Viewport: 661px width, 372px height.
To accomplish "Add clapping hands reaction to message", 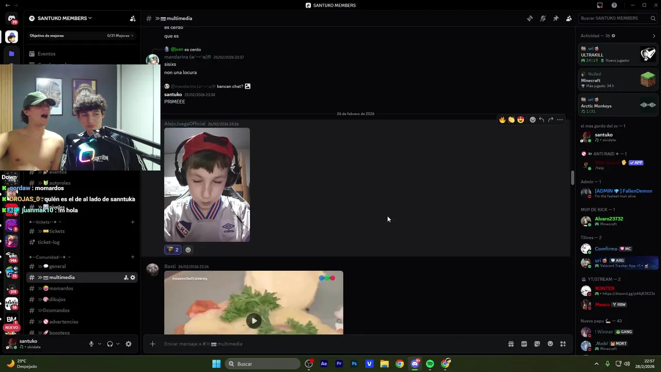I will [511, 120].
